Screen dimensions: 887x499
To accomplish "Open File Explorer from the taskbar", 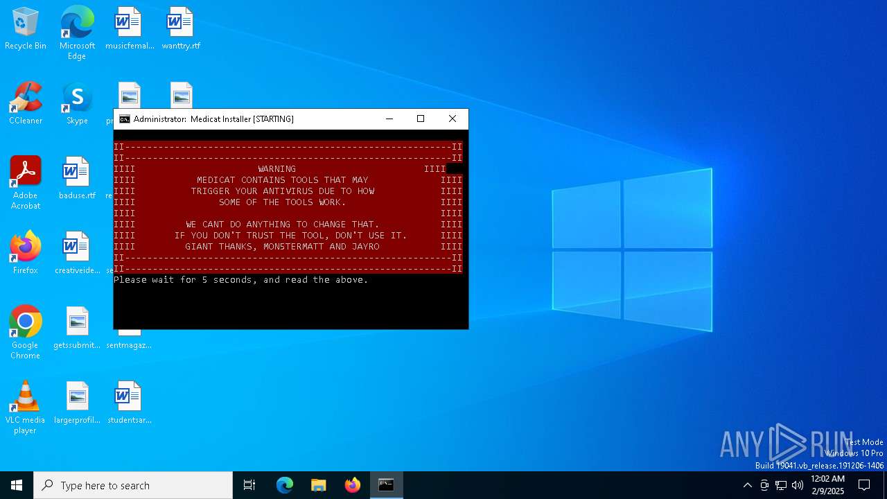I will coord(319,485).
